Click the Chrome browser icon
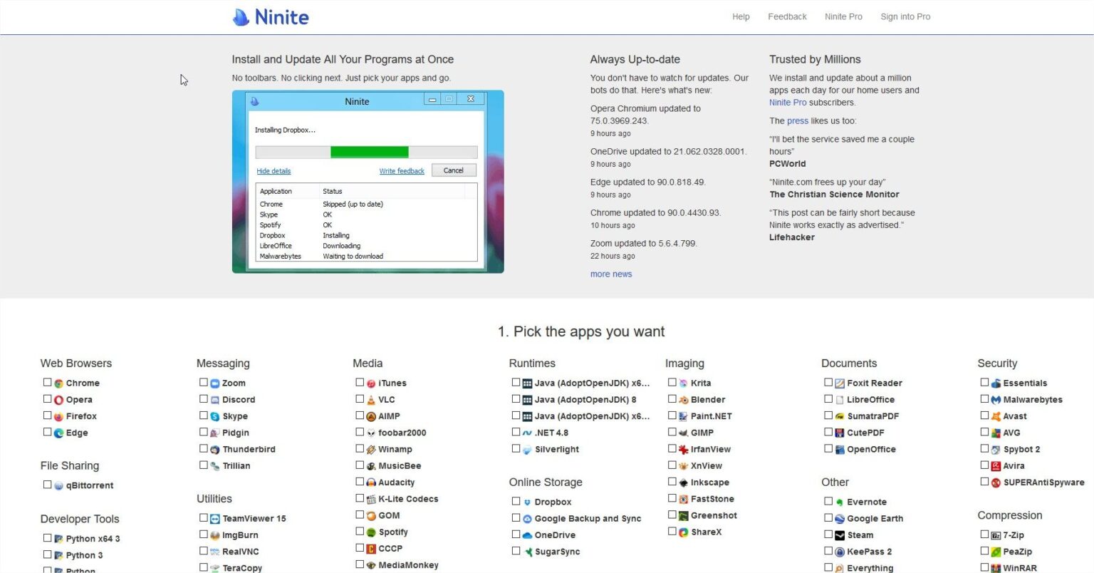Image resolution: width=1094 pixels, height=573 pixels. [x=58, y=383]
